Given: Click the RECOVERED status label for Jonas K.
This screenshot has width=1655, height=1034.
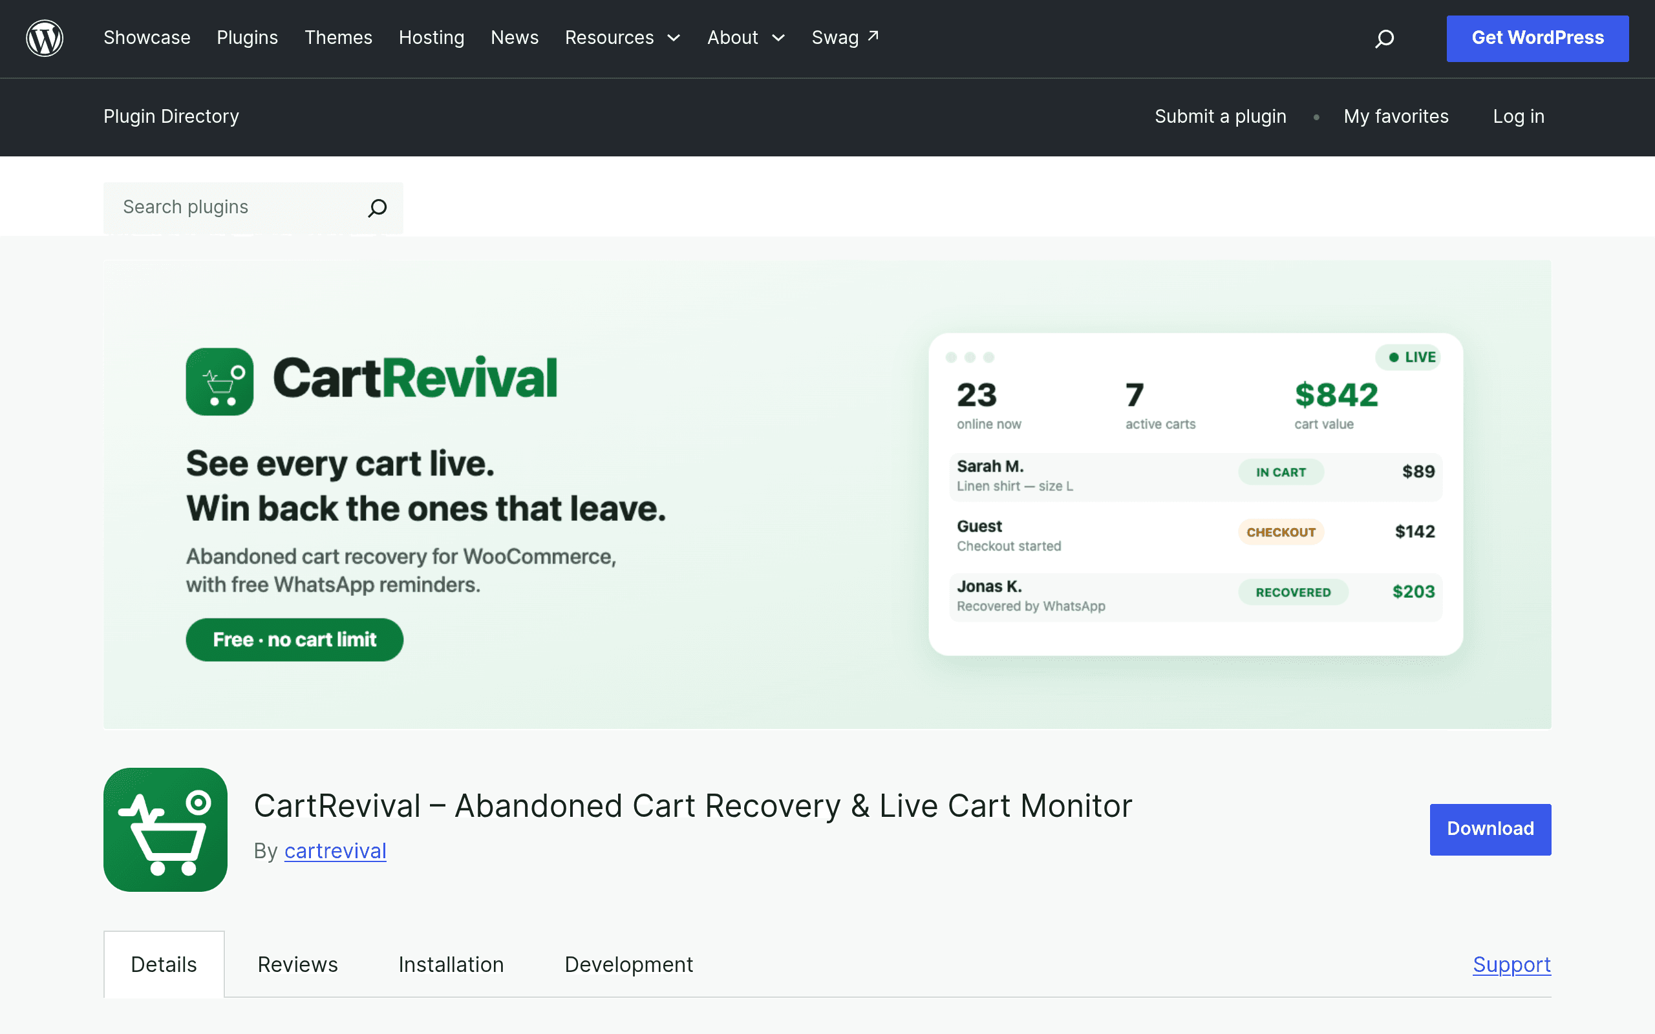Looking at the screenshot, I should pyautogui.click(x=1293, y=592).
